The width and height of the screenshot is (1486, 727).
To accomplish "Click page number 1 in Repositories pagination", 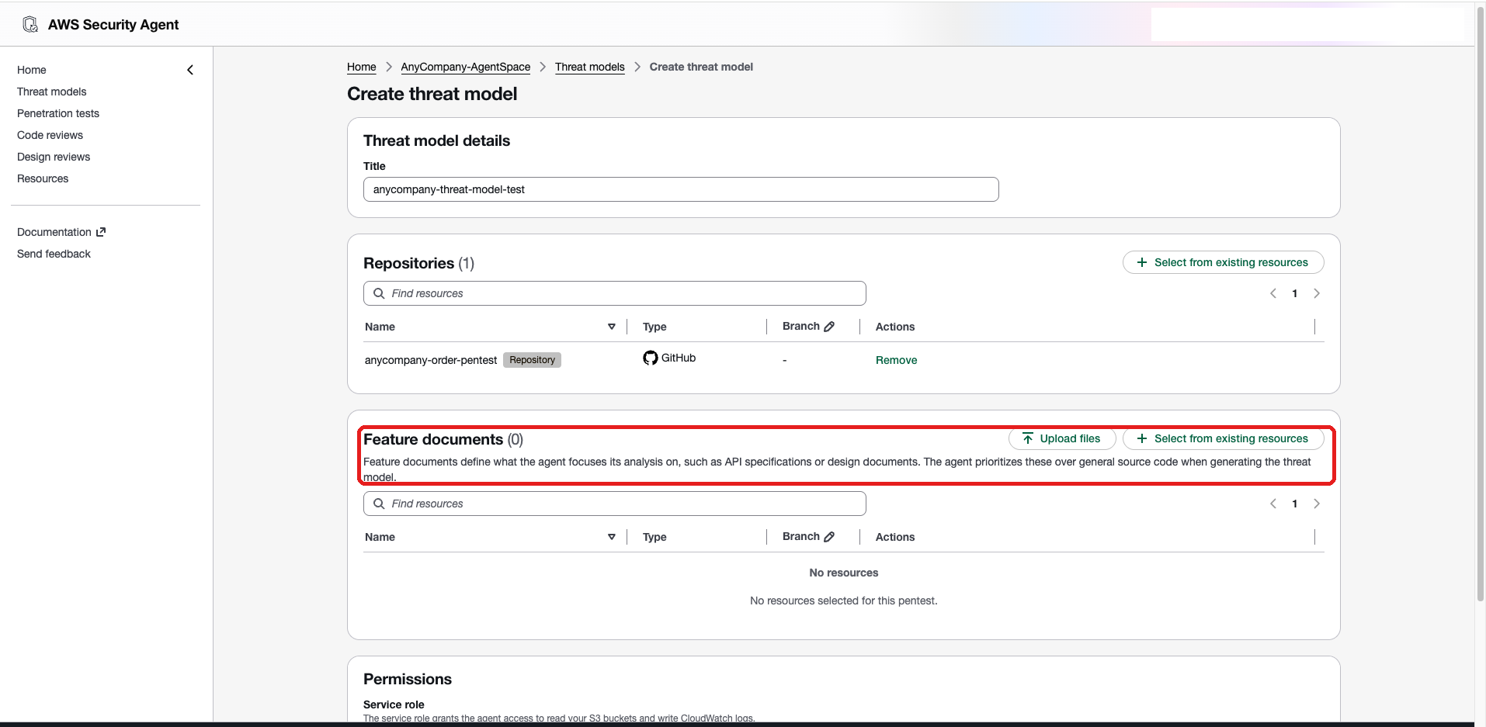I will (1295, 293).
